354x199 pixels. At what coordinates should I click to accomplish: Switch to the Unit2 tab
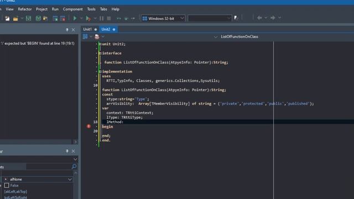pos(108,29)
